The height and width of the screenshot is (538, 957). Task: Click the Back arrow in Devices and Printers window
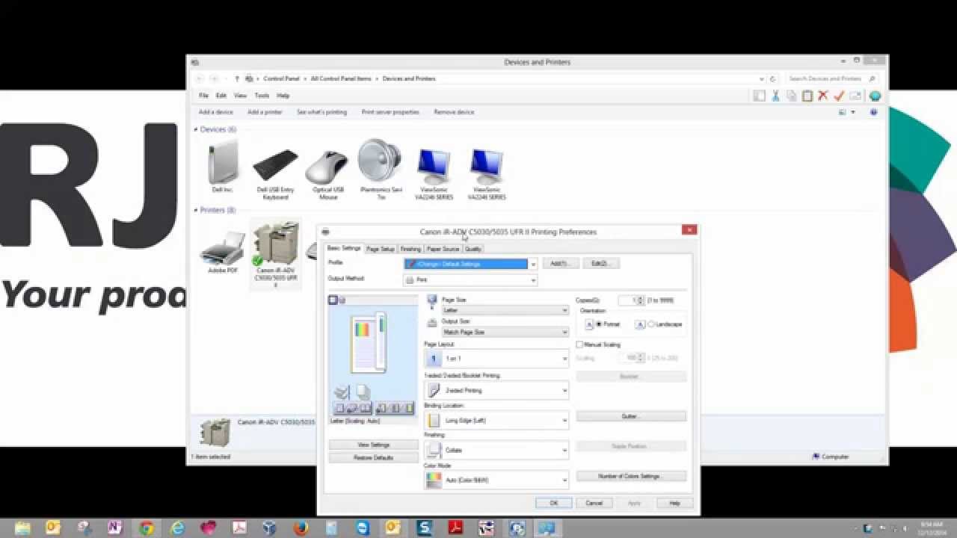(200, 78)
